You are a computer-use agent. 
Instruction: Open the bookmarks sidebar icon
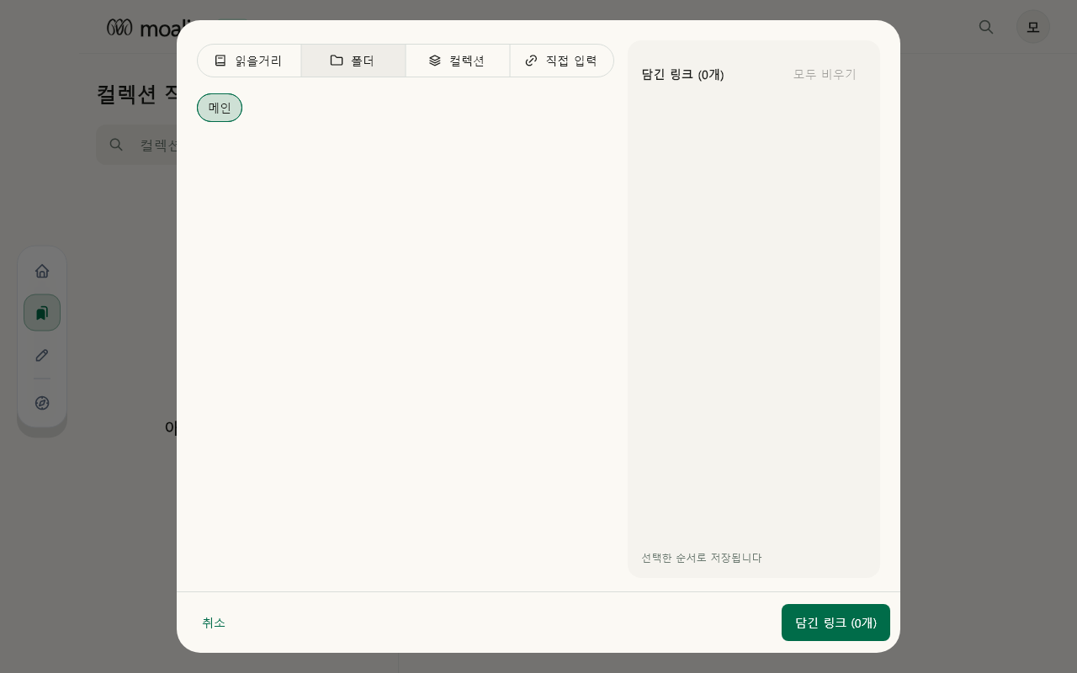tap(42, 313)
